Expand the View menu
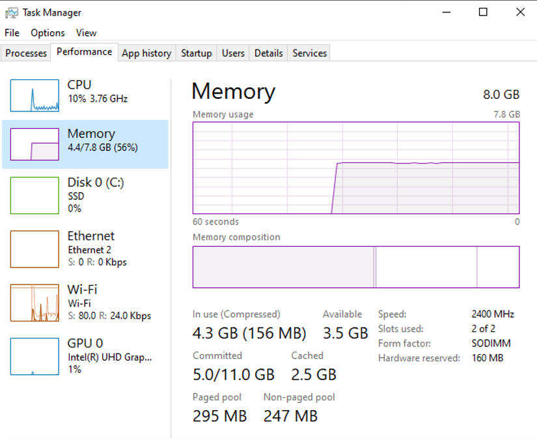Image resolution: width=537 pixels, height=442 pixels. click(86, 33)
